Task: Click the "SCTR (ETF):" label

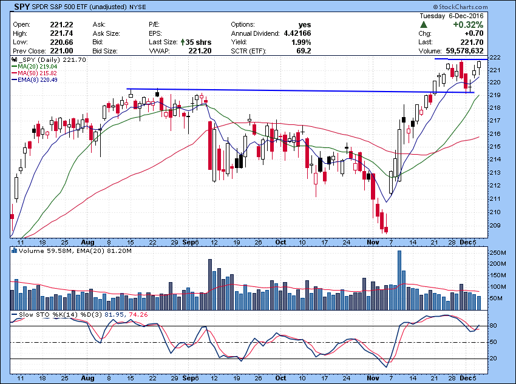Action: (x=248, y=51)
